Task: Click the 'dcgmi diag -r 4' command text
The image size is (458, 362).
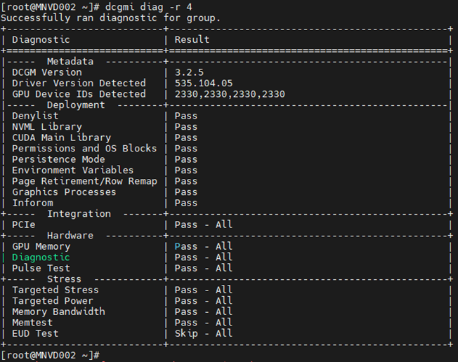Action: coord(149,7)
